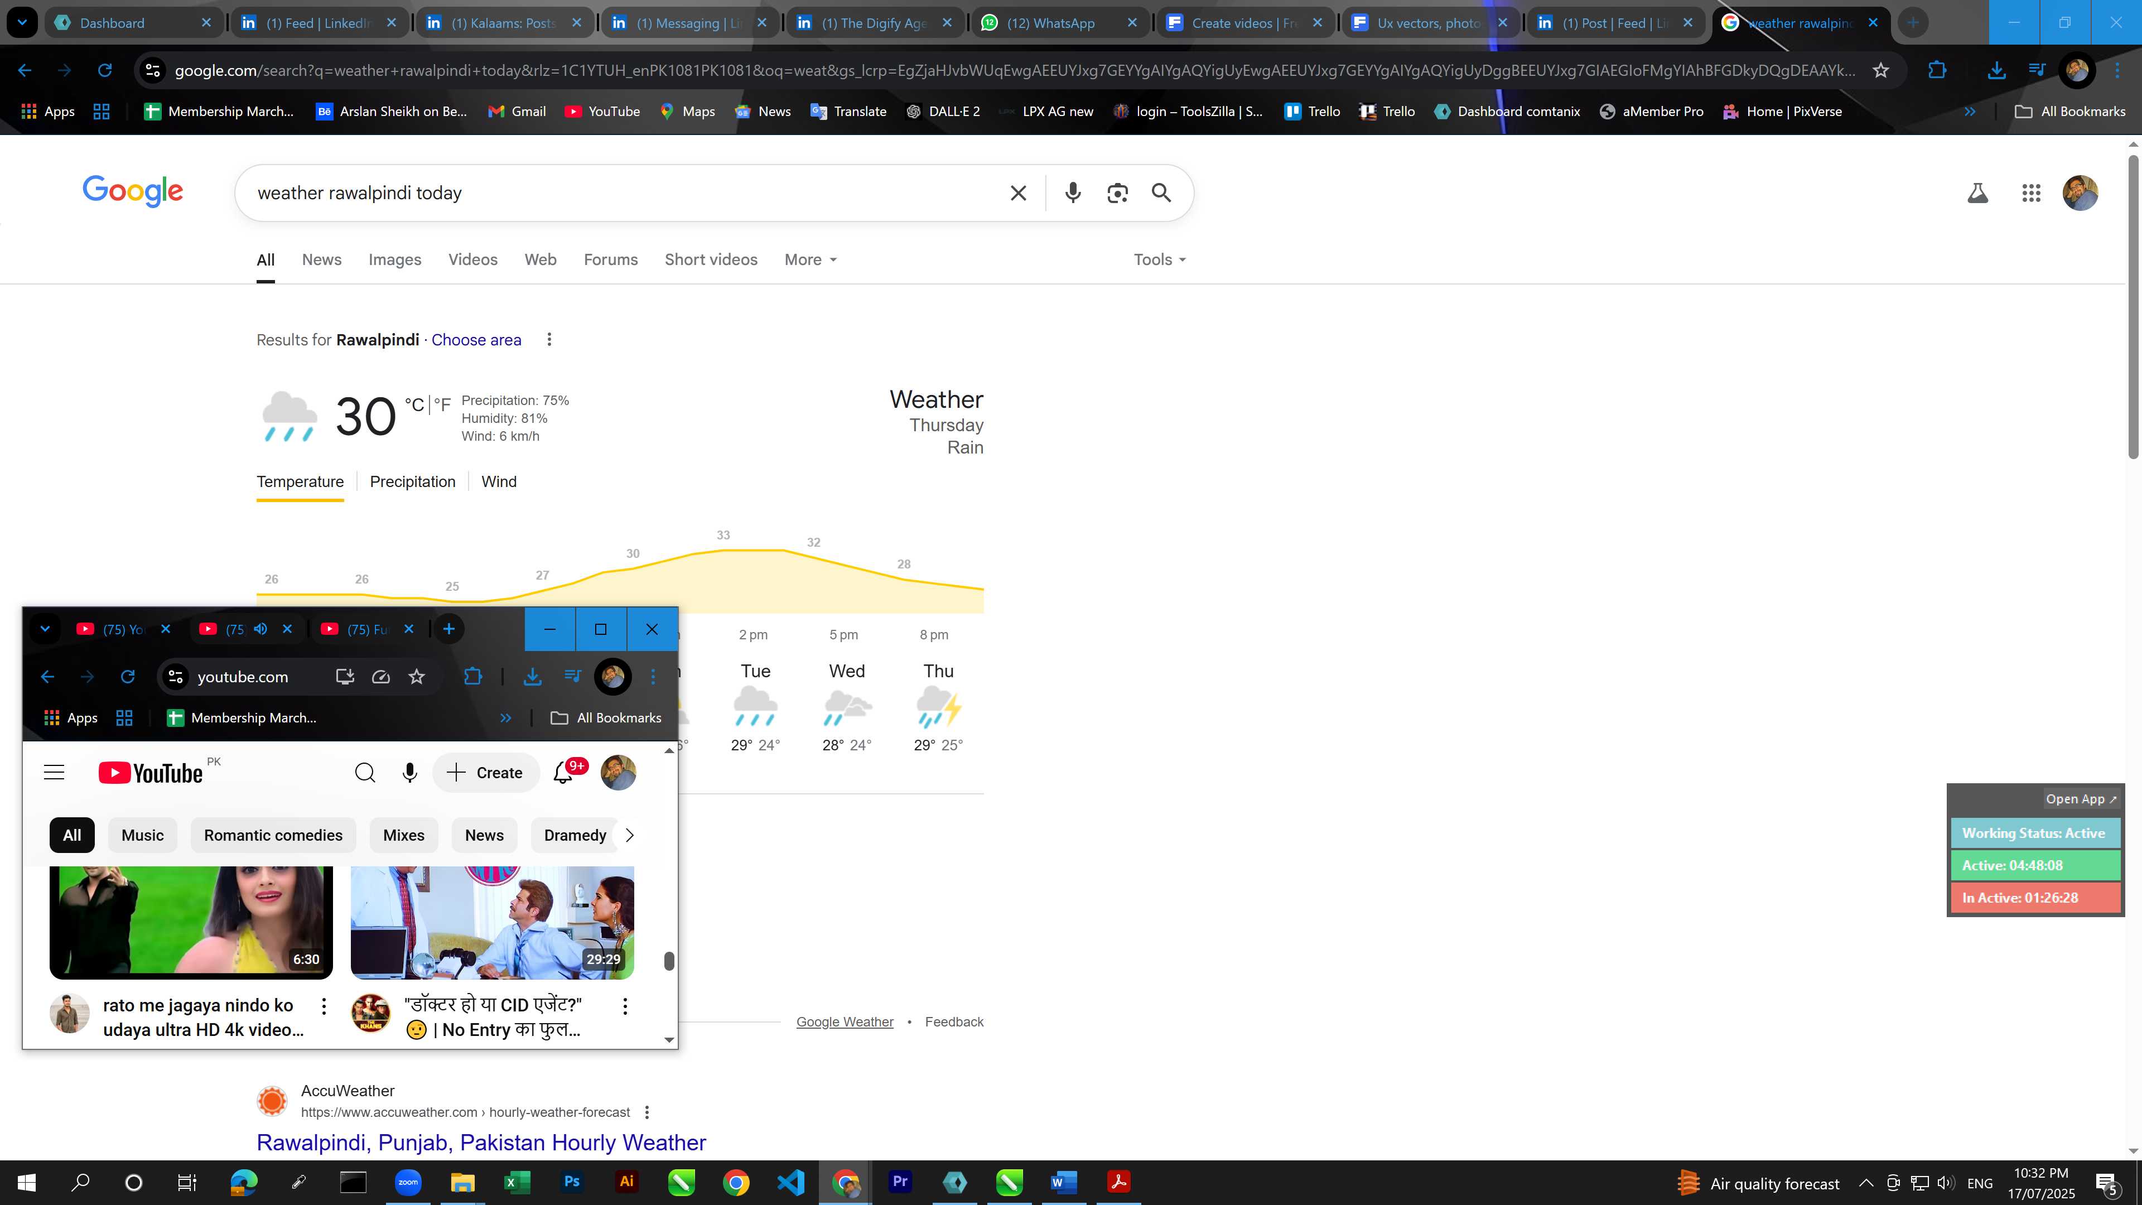Select Romantic comedies chip on YouTube
The width and height of the screenshot is (2142, 1205).
(x=273, y=835)
